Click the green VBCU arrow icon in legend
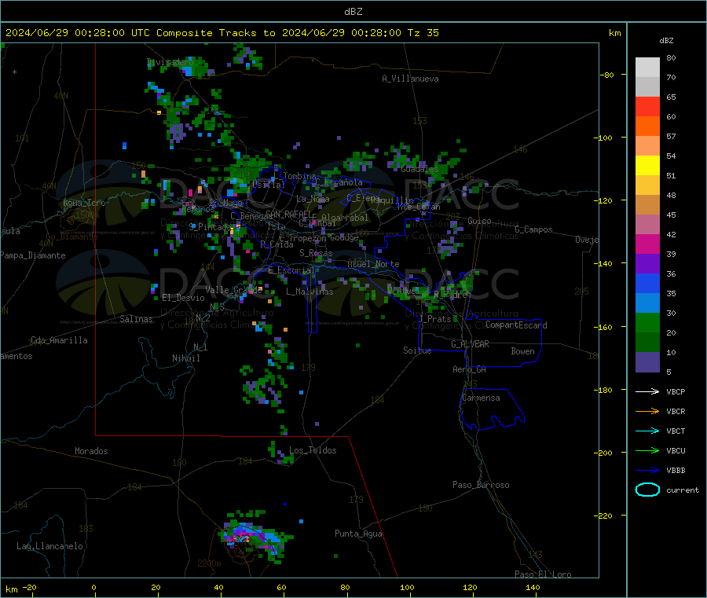This screenshot has width=707, height=598. pos(647,450)
